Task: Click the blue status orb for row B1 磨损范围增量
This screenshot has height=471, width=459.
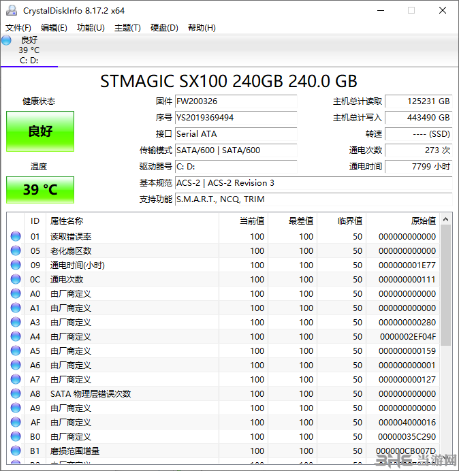Action: point(16,451)
